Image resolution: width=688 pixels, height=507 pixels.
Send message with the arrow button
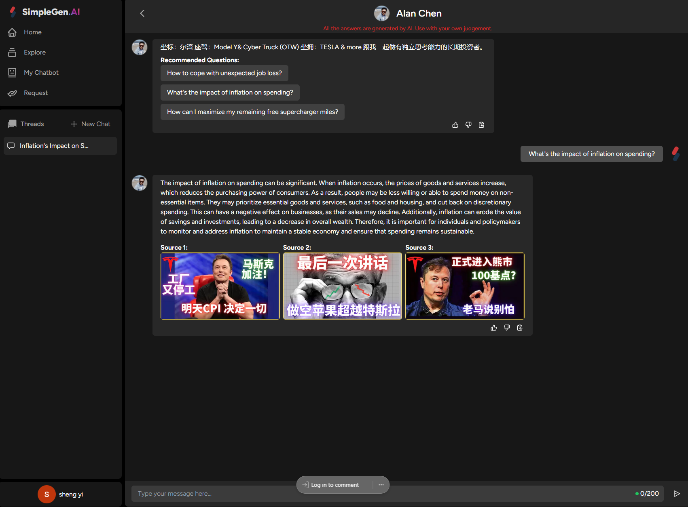[x=677, y=494]
